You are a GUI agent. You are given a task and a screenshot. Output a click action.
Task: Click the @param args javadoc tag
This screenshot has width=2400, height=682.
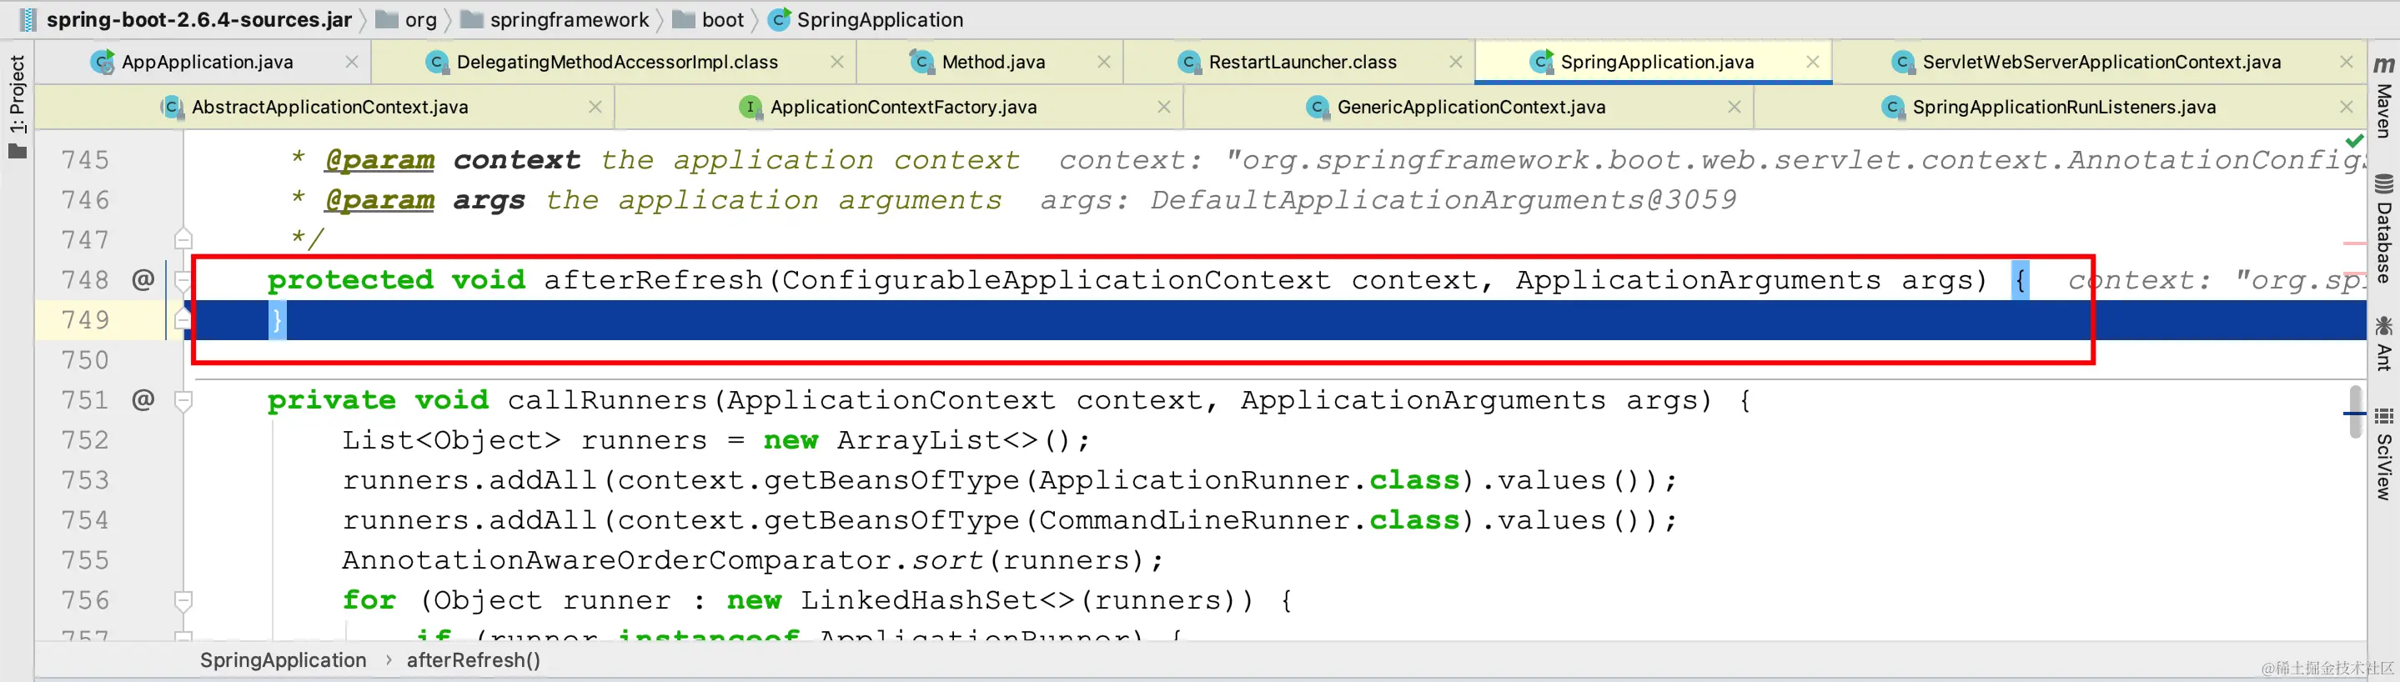424,200
